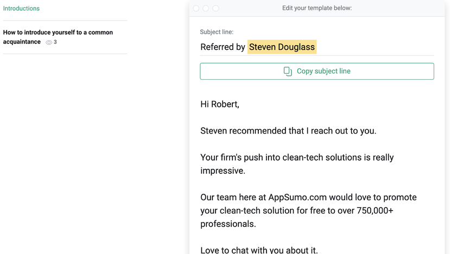Click the middle circle window control
The width and height of the screenshot is (451, 254).
click(x=206, y=8)
